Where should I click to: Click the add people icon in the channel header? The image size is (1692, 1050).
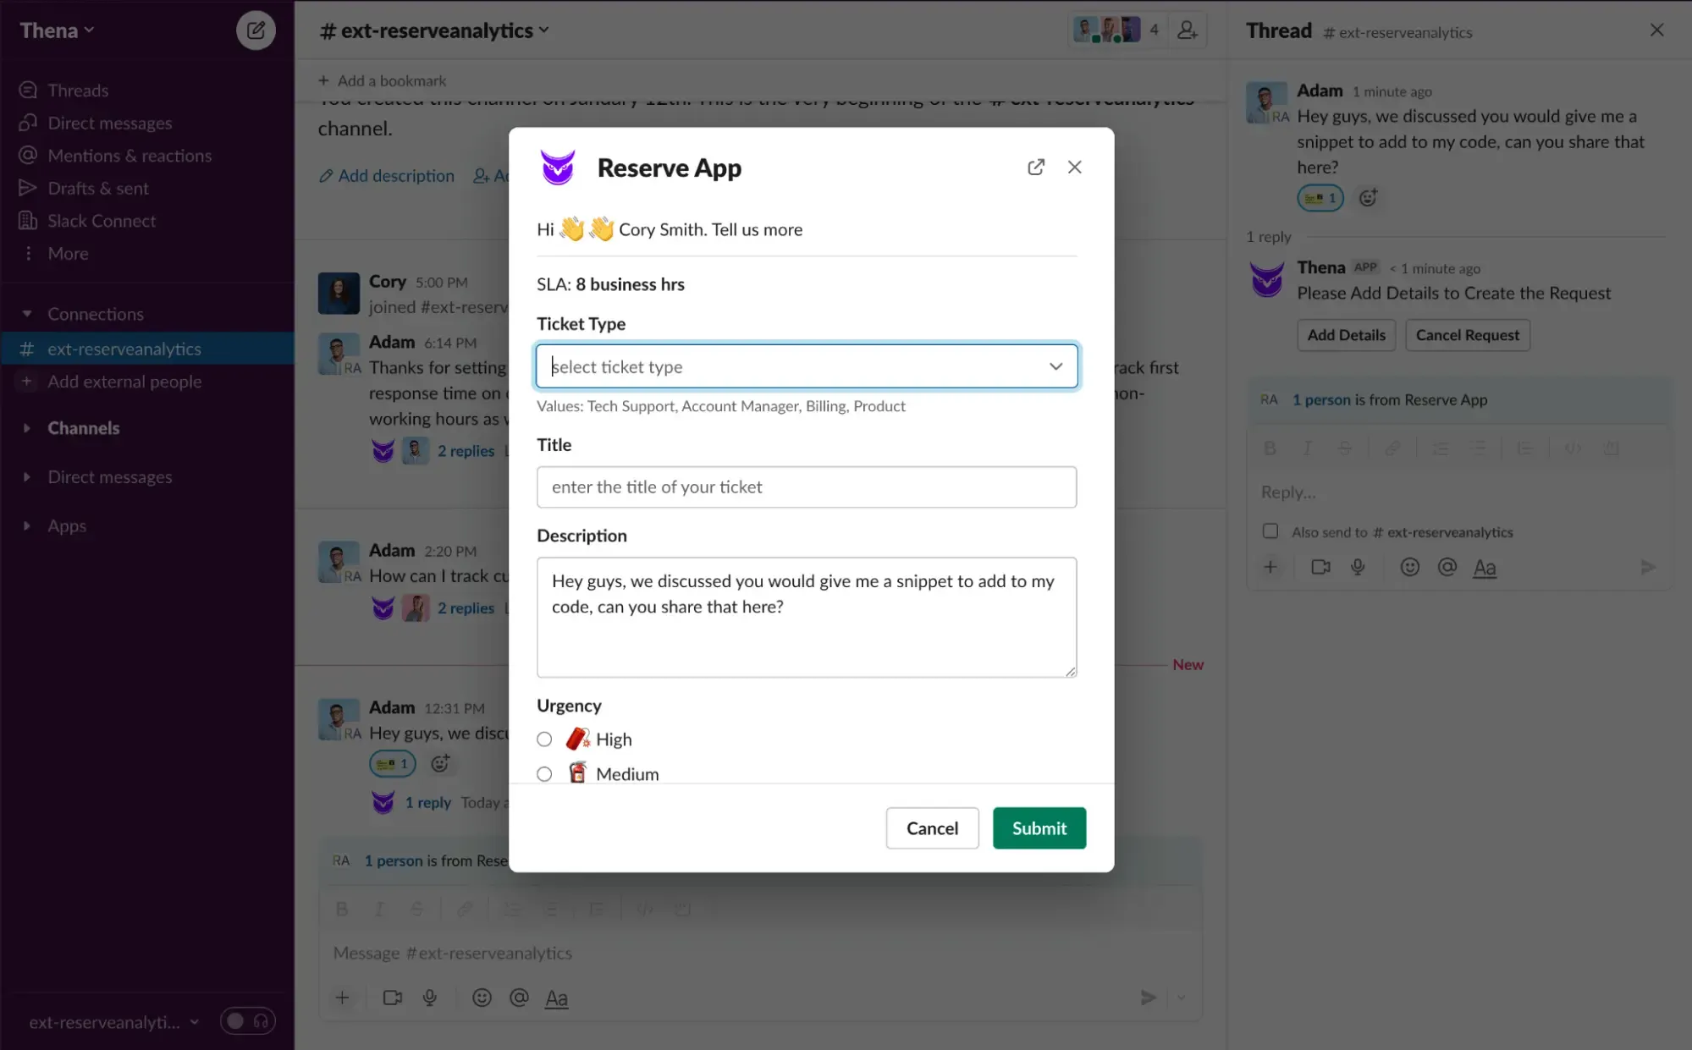pyautogui.click(x=1187, y=30)
